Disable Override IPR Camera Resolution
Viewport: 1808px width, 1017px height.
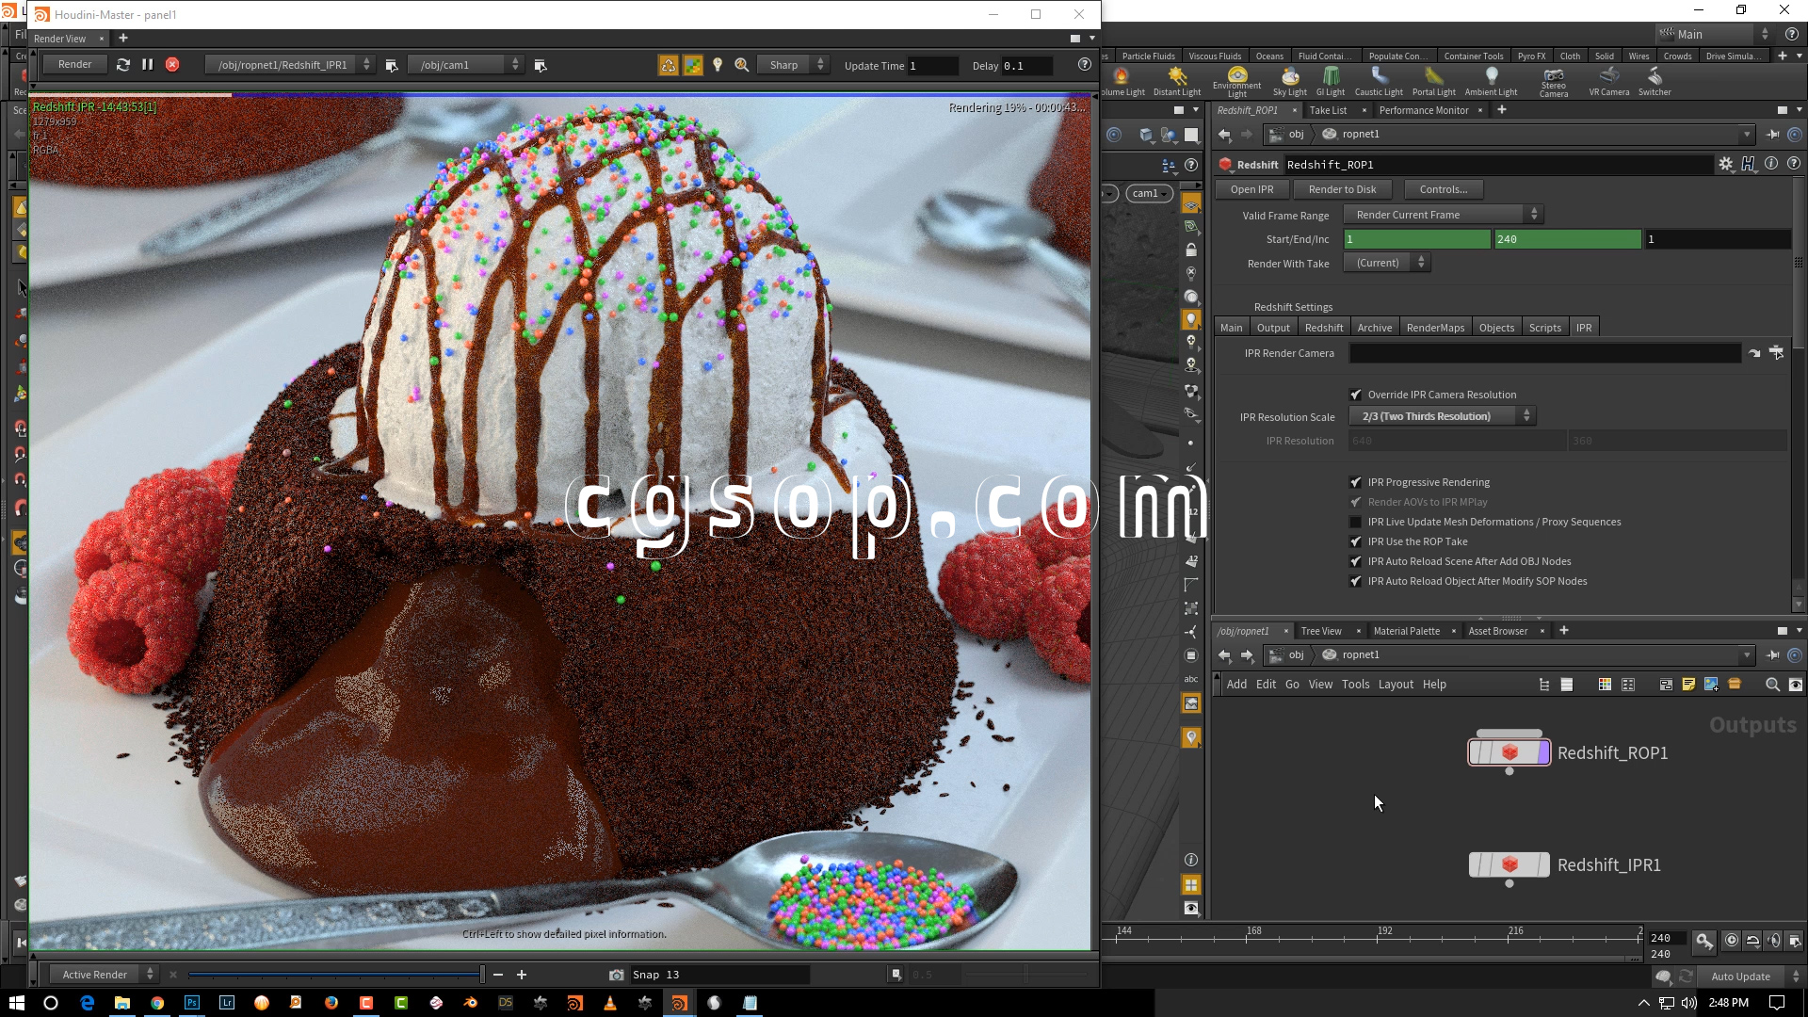[1356, 395]
